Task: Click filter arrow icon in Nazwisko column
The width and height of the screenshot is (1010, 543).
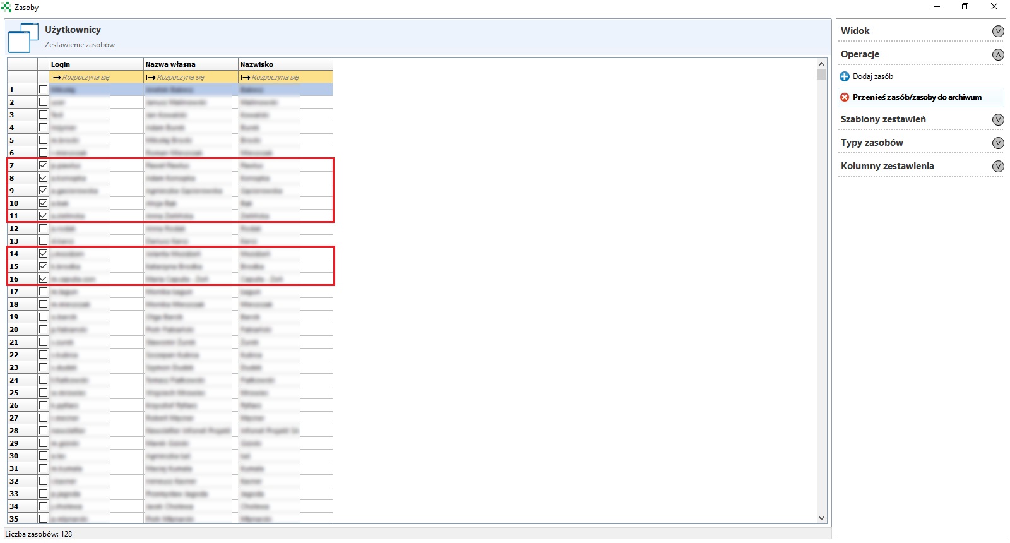Action: click(246, 77)
